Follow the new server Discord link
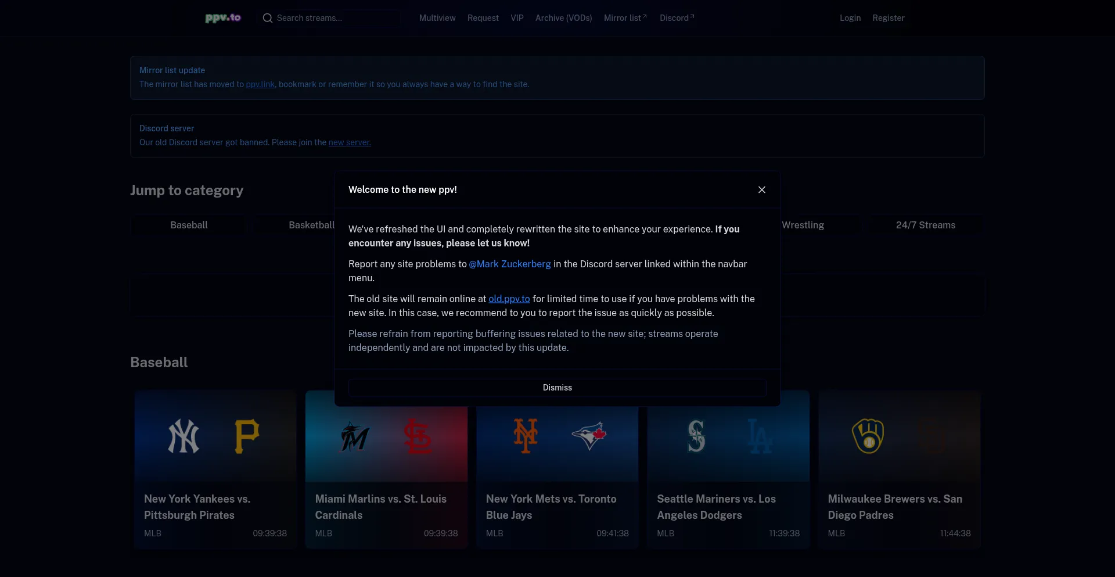 (350, 142)
